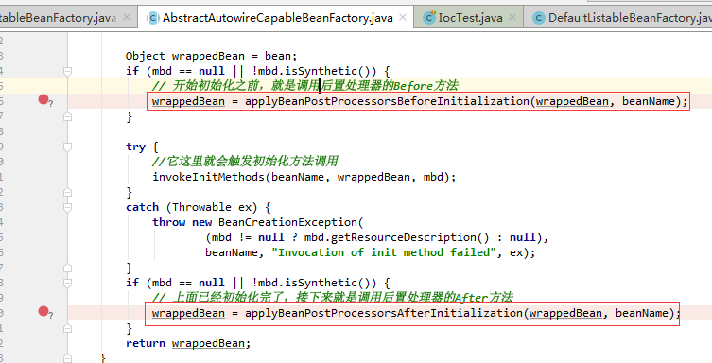Click the AbstractAutowireCapableBeanFactory class icon
The width and height of the screenshot is (712, 363).
(x=153, y=18)
